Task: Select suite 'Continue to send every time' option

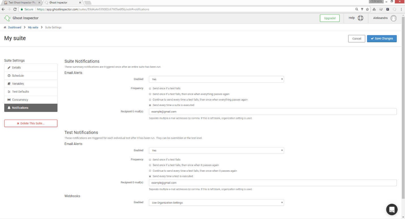Action: tap(150, 100)
